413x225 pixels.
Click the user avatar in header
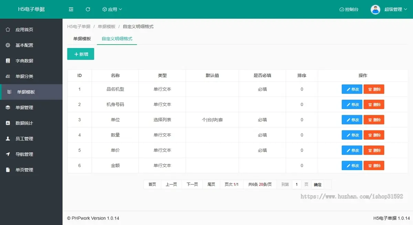click(x=375, y=9)
